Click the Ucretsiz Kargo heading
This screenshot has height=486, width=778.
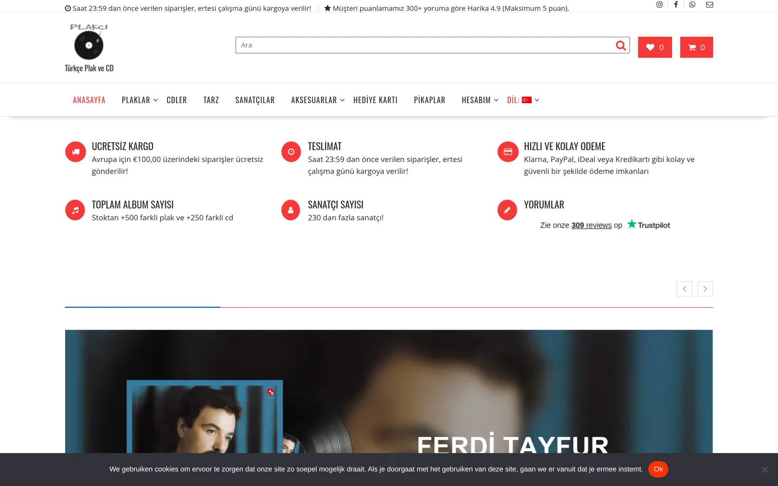[x=123, y=146]
